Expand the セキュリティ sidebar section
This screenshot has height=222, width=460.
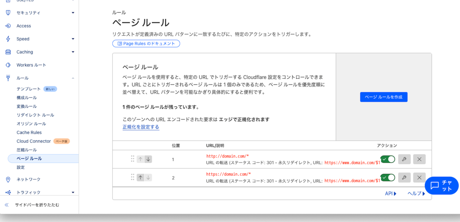pyautogui.click(x=73, y=13)
